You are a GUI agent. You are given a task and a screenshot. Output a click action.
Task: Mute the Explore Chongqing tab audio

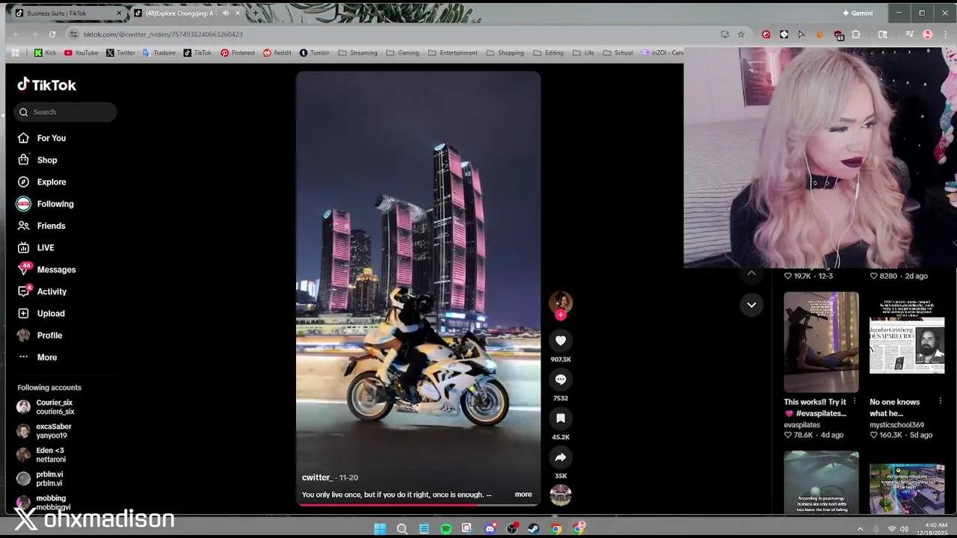tap(226, 13)
